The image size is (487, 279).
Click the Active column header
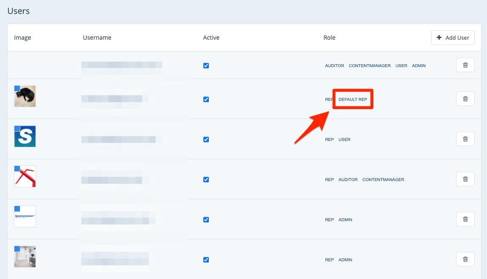(211, 38)
